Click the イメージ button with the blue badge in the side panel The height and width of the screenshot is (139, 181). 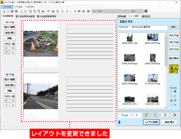click(174, 42)
